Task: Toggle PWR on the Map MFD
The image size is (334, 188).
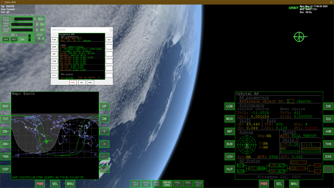Action: coord(40,184)
